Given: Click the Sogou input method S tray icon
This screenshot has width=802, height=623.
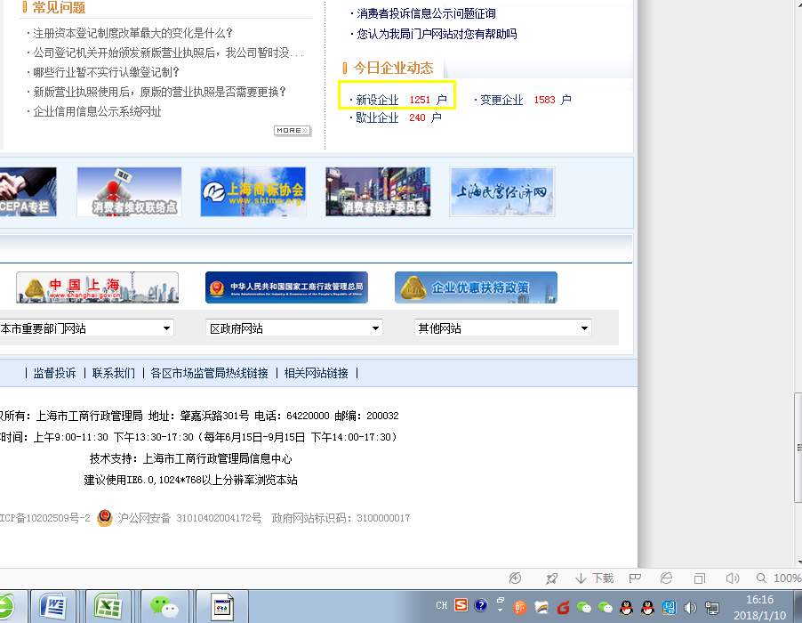Looking at the screenshot, I should (461, 605).
